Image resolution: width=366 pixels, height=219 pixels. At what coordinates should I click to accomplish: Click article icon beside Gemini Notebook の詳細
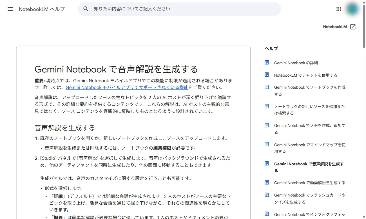click(267, 63)
